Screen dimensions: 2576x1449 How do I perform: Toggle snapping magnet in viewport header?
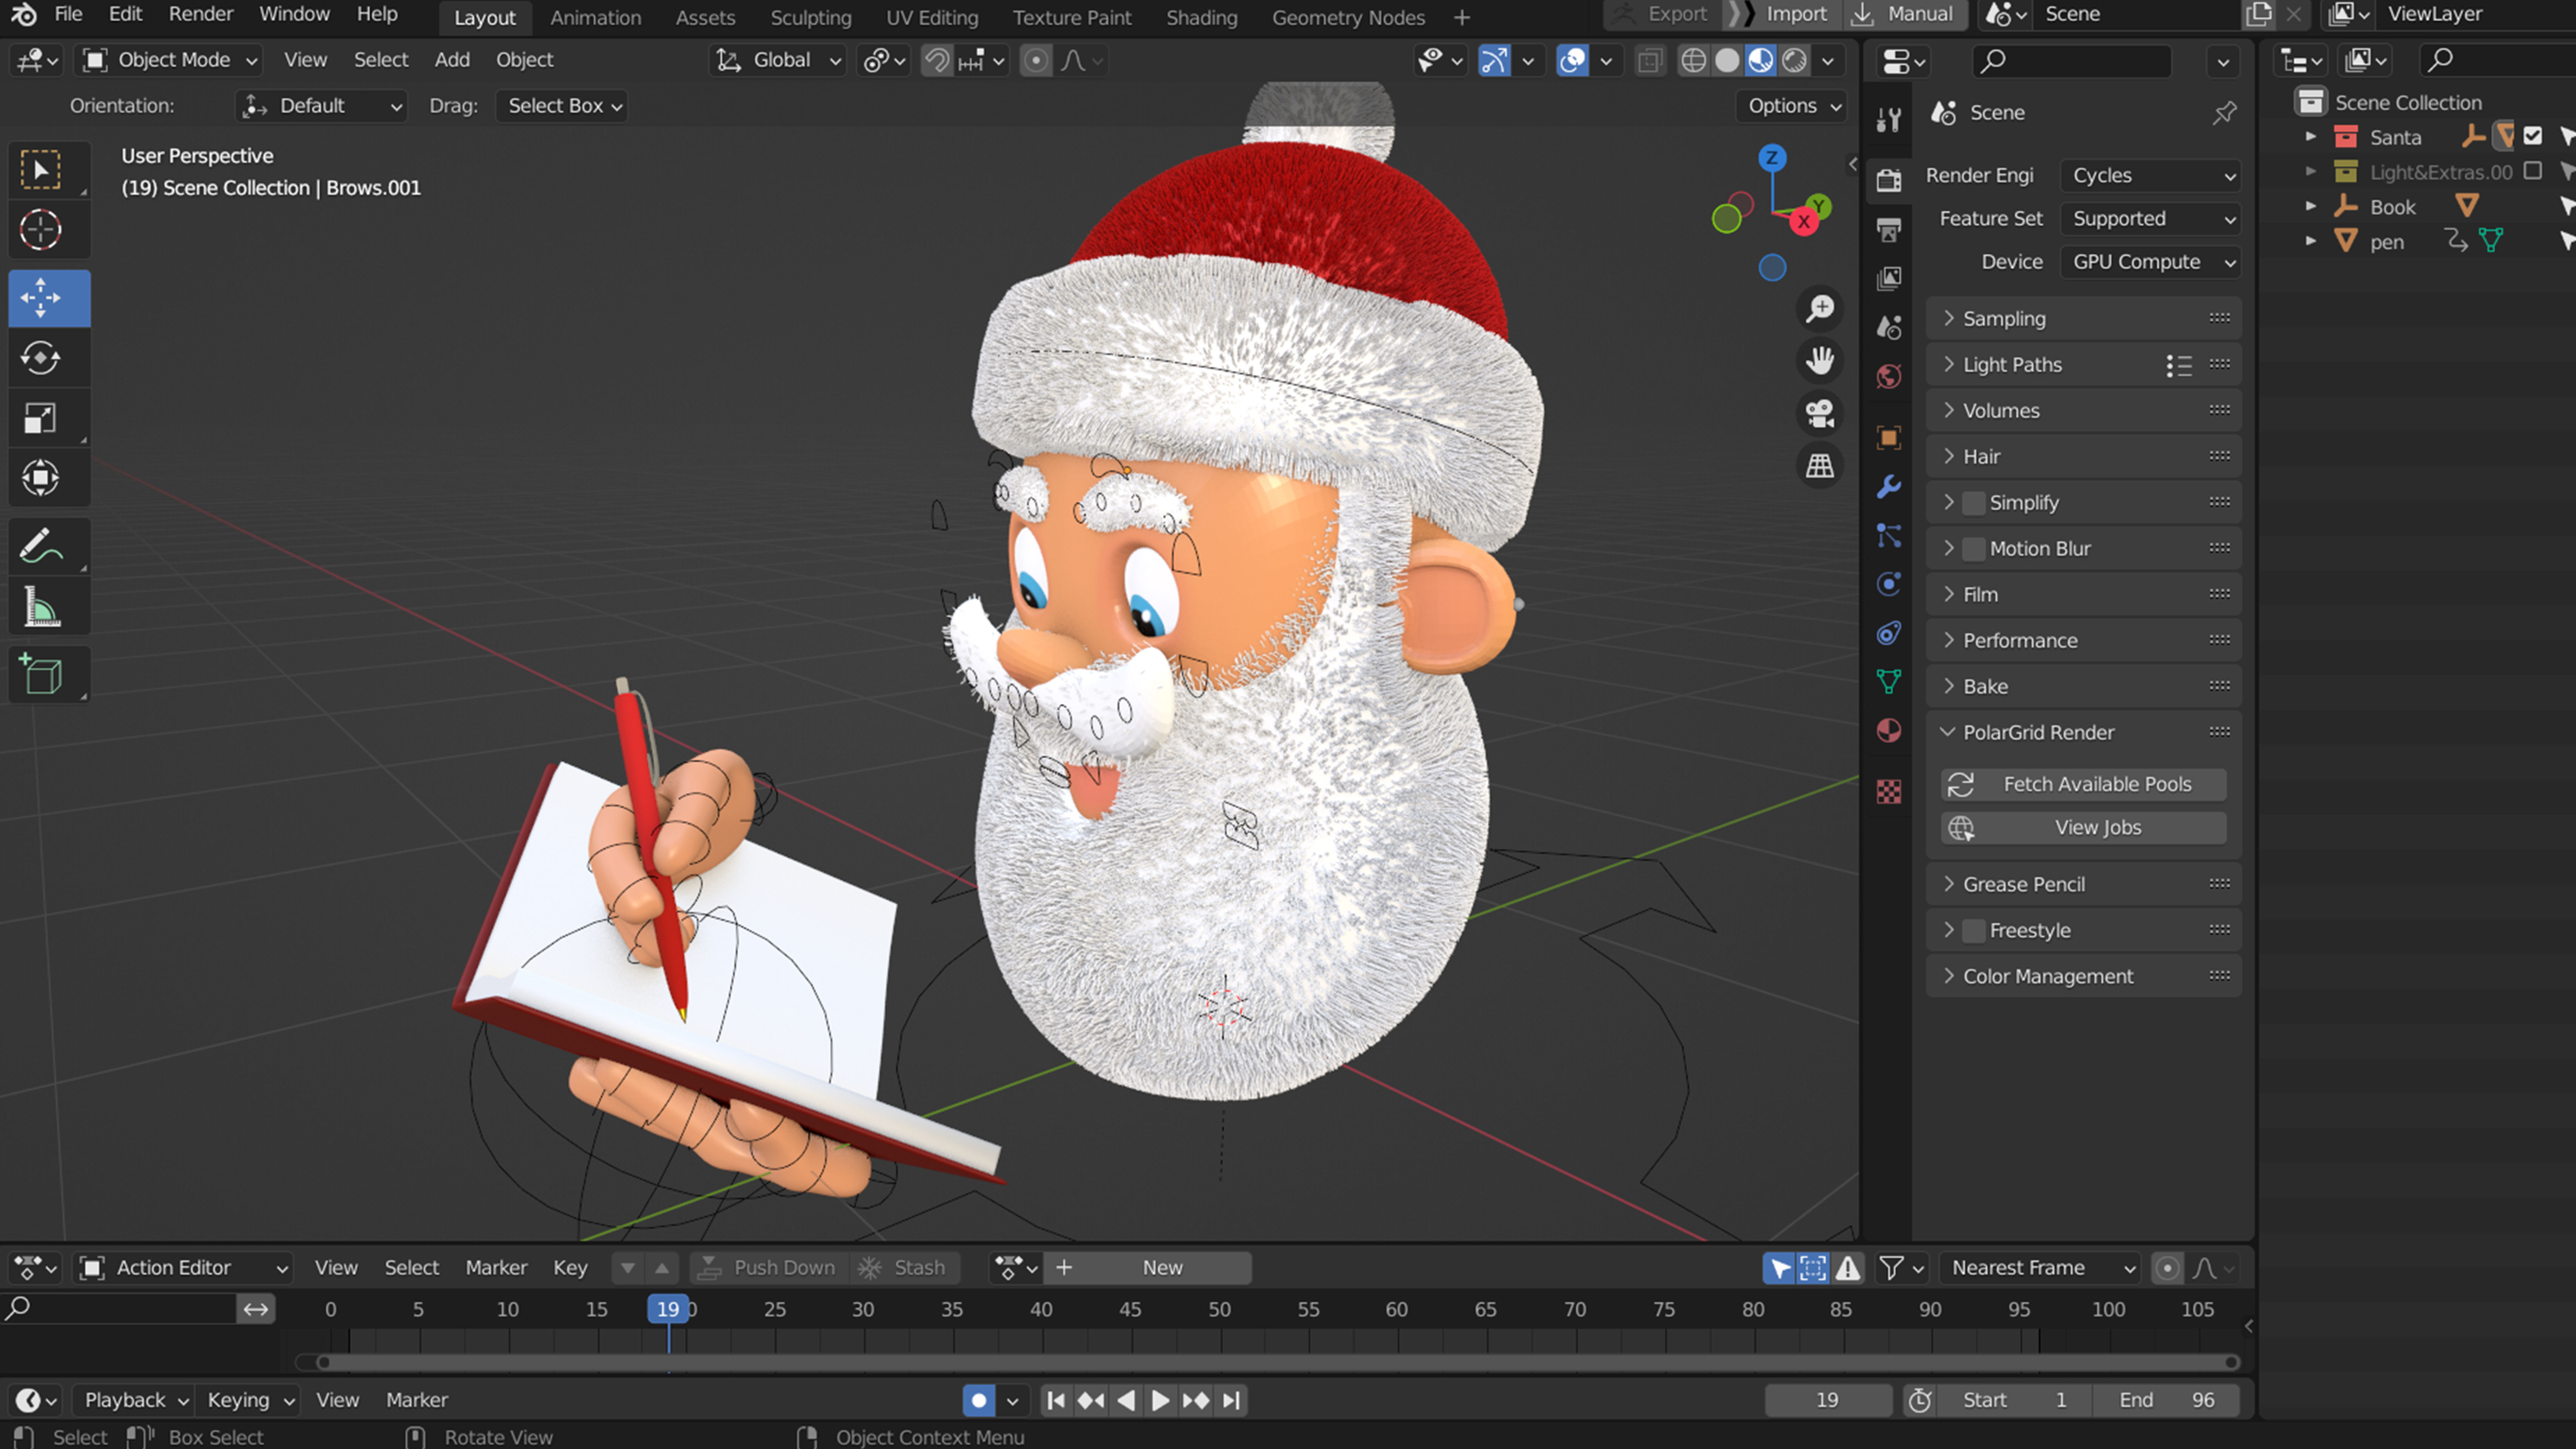pyautogui.click(x=936, y=61)
